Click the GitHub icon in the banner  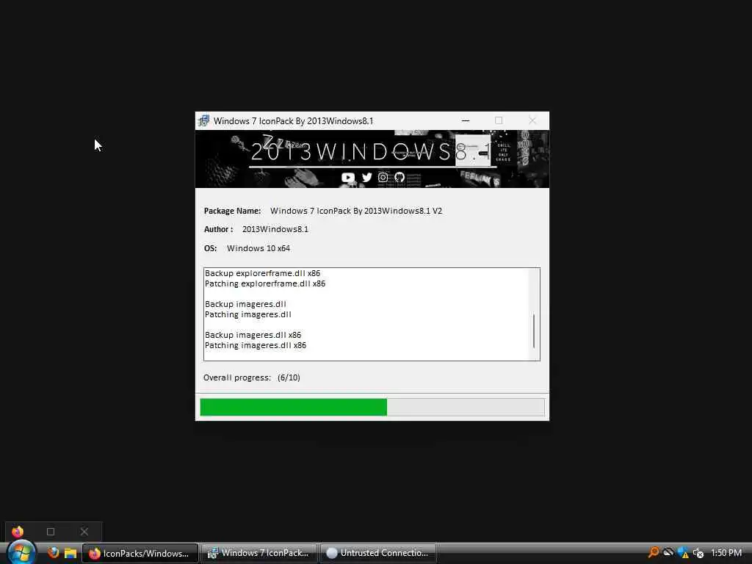click(399, 178)
